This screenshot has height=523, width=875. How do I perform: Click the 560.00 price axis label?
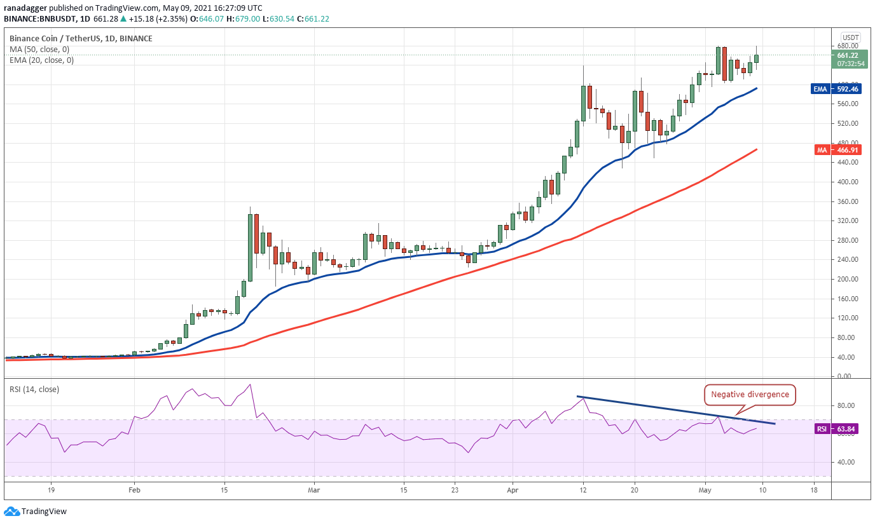pos(848,104)
